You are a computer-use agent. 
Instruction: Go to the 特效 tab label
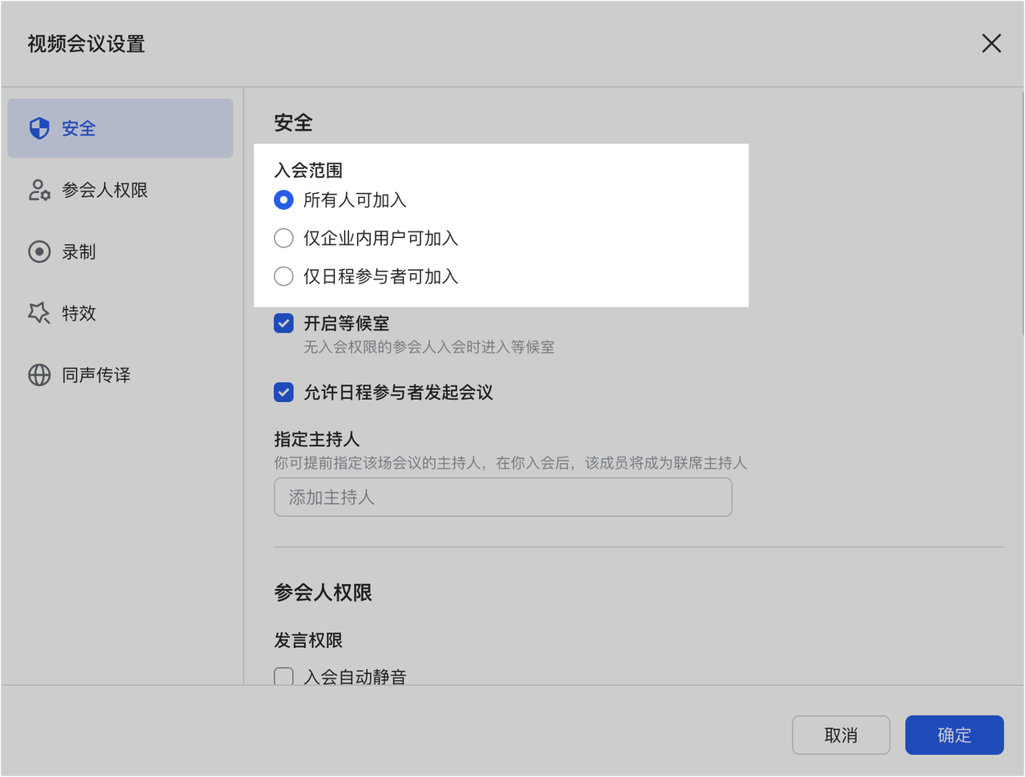click(x=78, y=313)
